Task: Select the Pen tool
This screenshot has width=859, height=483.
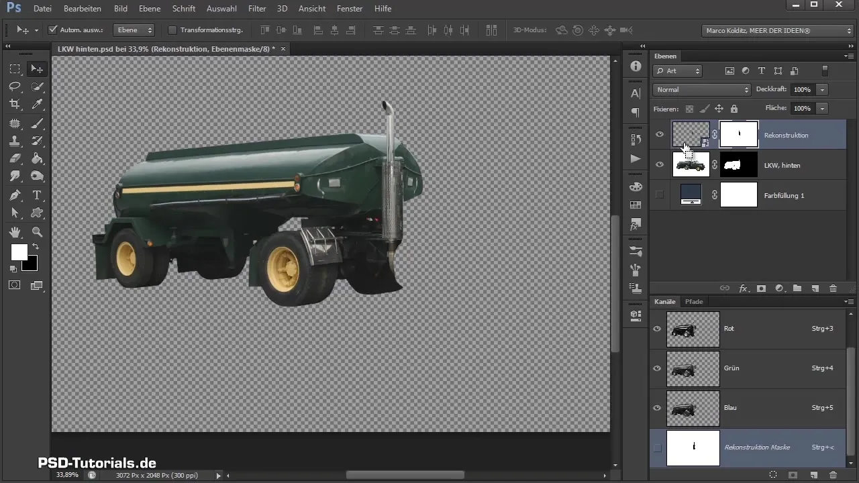Action: point(15,195)
